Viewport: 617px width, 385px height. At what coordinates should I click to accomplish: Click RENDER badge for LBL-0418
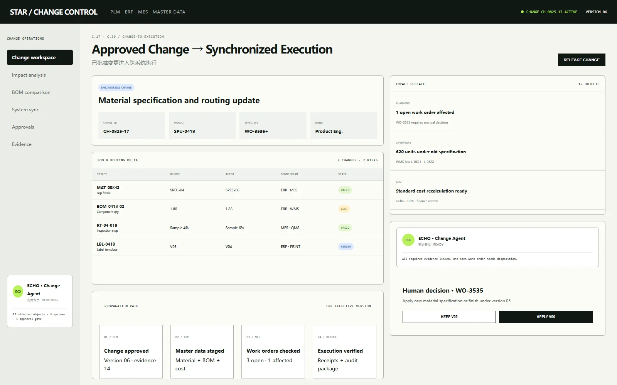point(346,247)
